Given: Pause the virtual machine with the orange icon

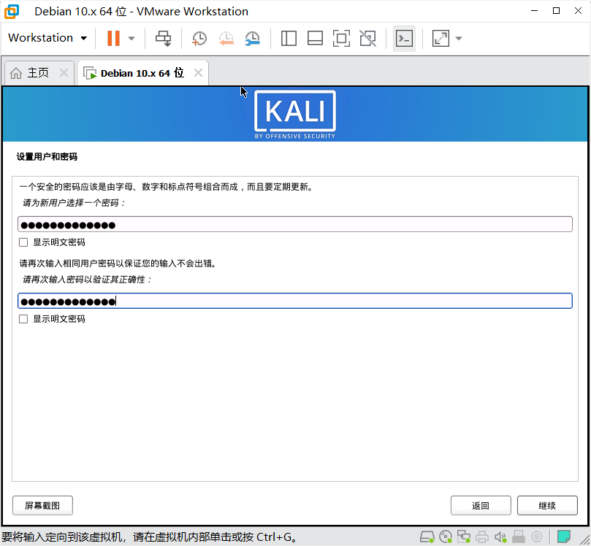Looking at the screenshot, I should click(113, 38).
